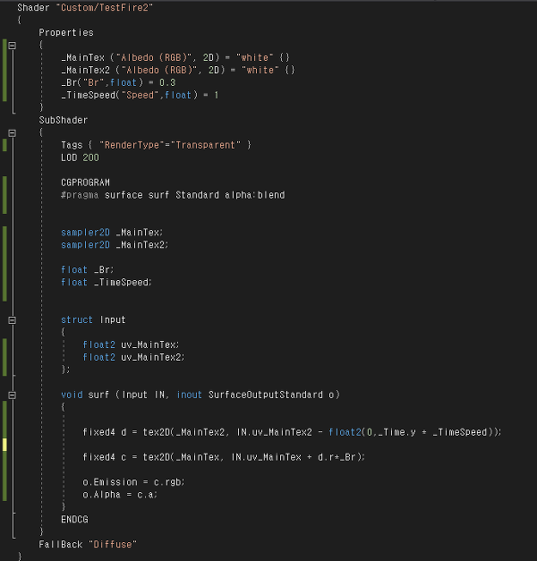This screenshot has height=561, width=537.
Task: Click the void surf function name
Action: 98,395
